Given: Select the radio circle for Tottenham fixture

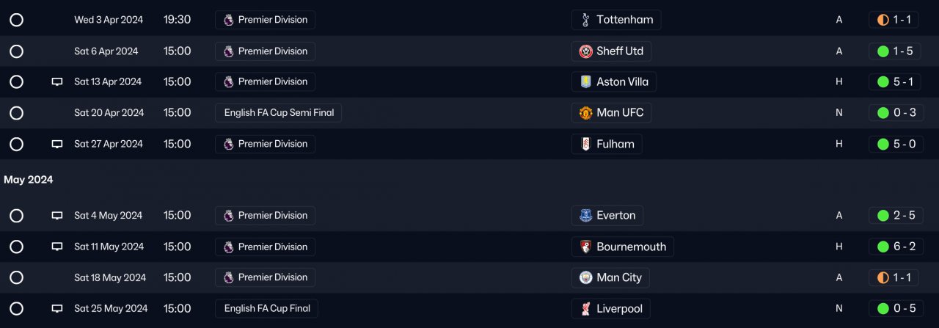Looking at the screenshot, I should tap(16, 20).
